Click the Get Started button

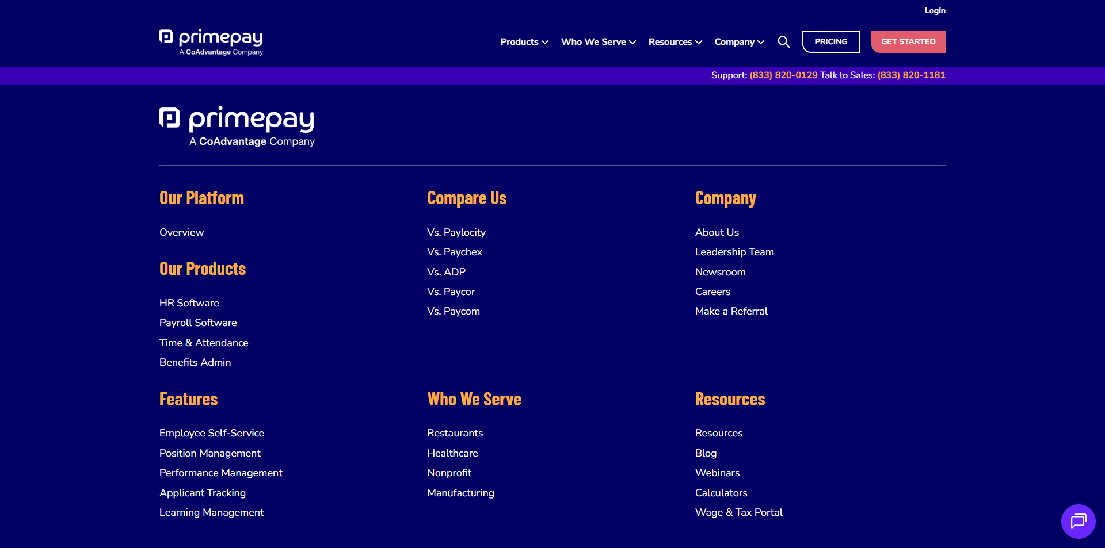[x=908, y=42]
